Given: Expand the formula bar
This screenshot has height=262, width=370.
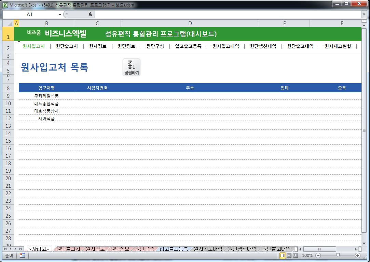Looking at the screenshot, I should (364, 14).
